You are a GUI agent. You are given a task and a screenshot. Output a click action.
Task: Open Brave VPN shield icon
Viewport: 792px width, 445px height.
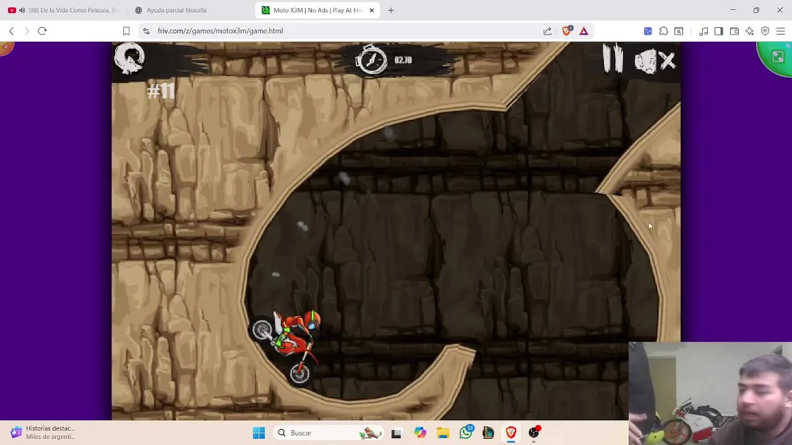click(765, 31)
